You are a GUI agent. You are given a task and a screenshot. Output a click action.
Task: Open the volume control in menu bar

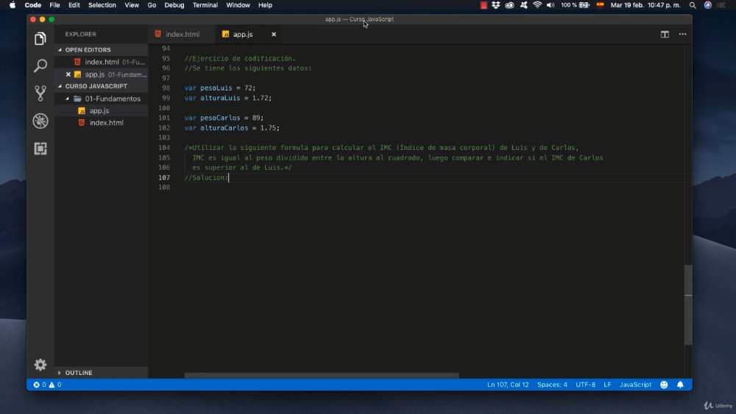point(551,5)
